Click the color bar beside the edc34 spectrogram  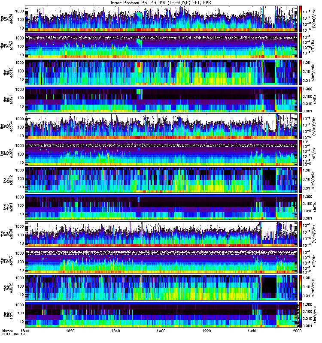tap(300, 234)
